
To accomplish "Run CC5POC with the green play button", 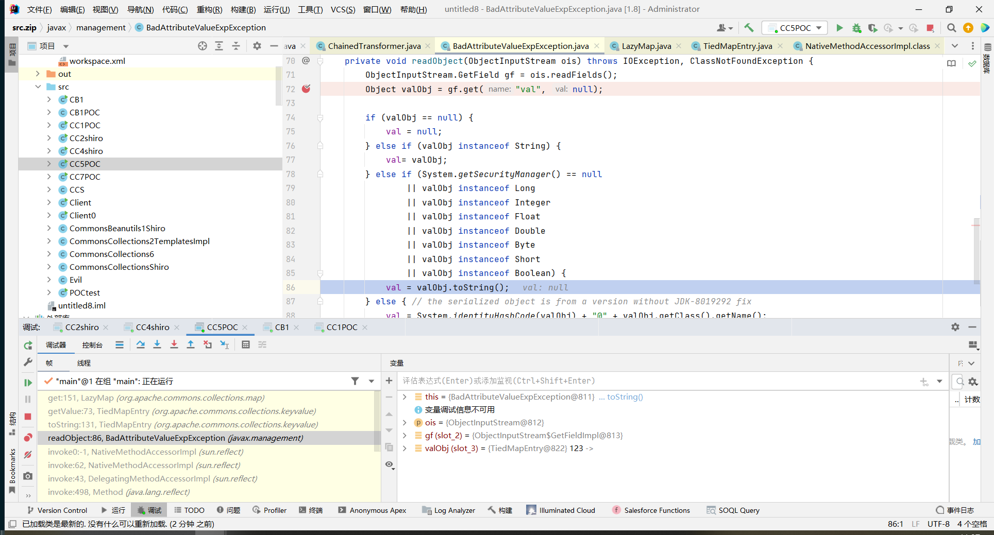I will click(x=839, y=28).
